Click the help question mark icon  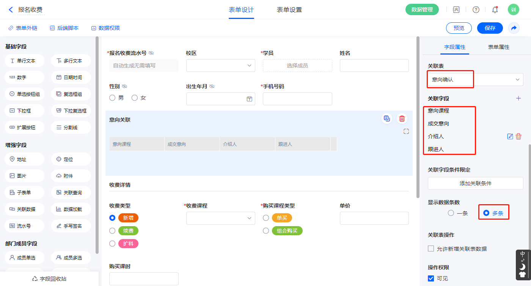pos(476,10)
